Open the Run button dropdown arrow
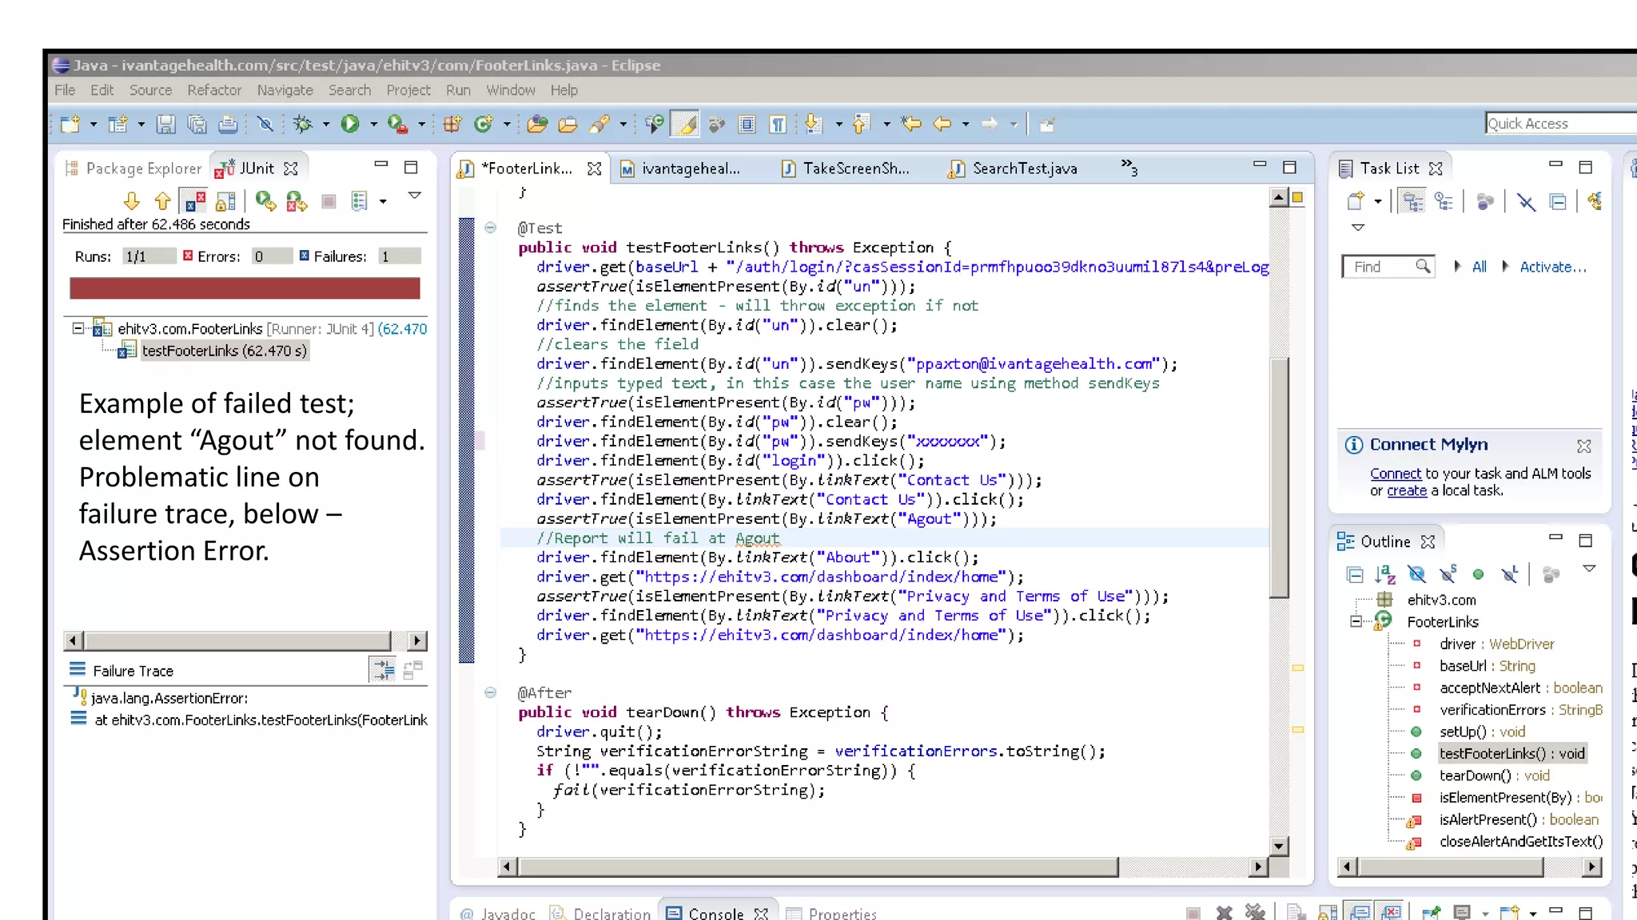 [373, 124]
